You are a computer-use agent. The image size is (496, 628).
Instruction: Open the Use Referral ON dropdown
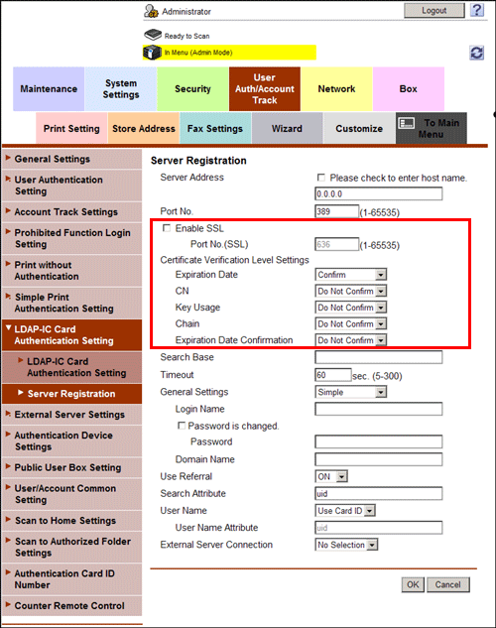coord(331,476)
